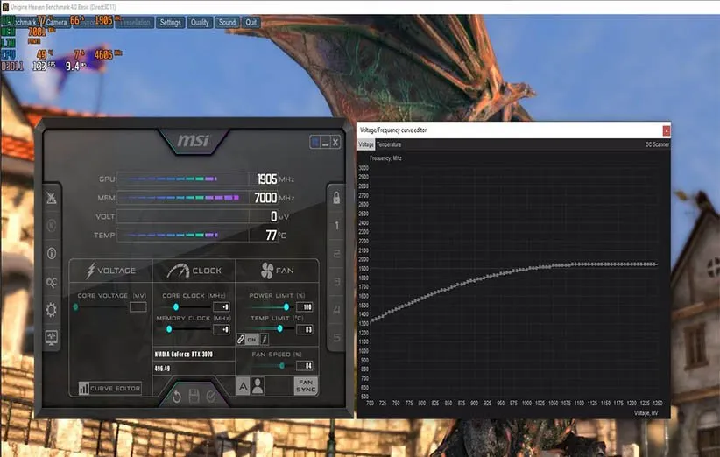Select the Voltage tab in curve editor
720x457 pixels.
366,144
